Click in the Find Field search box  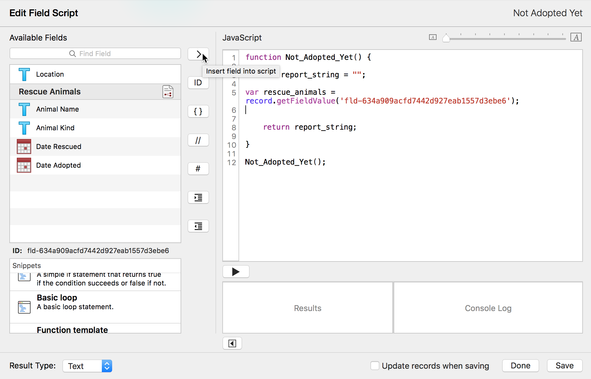[95, 53]
